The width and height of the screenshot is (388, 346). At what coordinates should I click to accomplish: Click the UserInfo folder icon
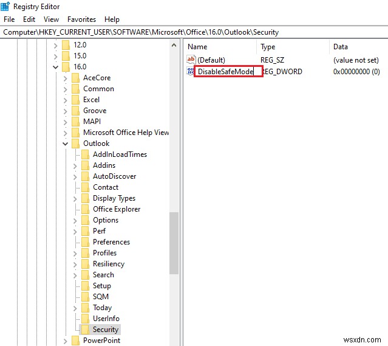coord(85,319)
